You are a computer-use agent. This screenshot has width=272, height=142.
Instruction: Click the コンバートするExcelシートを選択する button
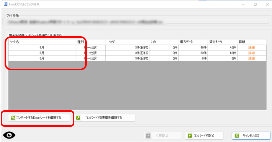(x=39, y=118)
